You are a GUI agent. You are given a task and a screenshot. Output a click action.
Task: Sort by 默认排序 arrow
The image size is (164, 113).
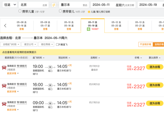tap(160, 58)
